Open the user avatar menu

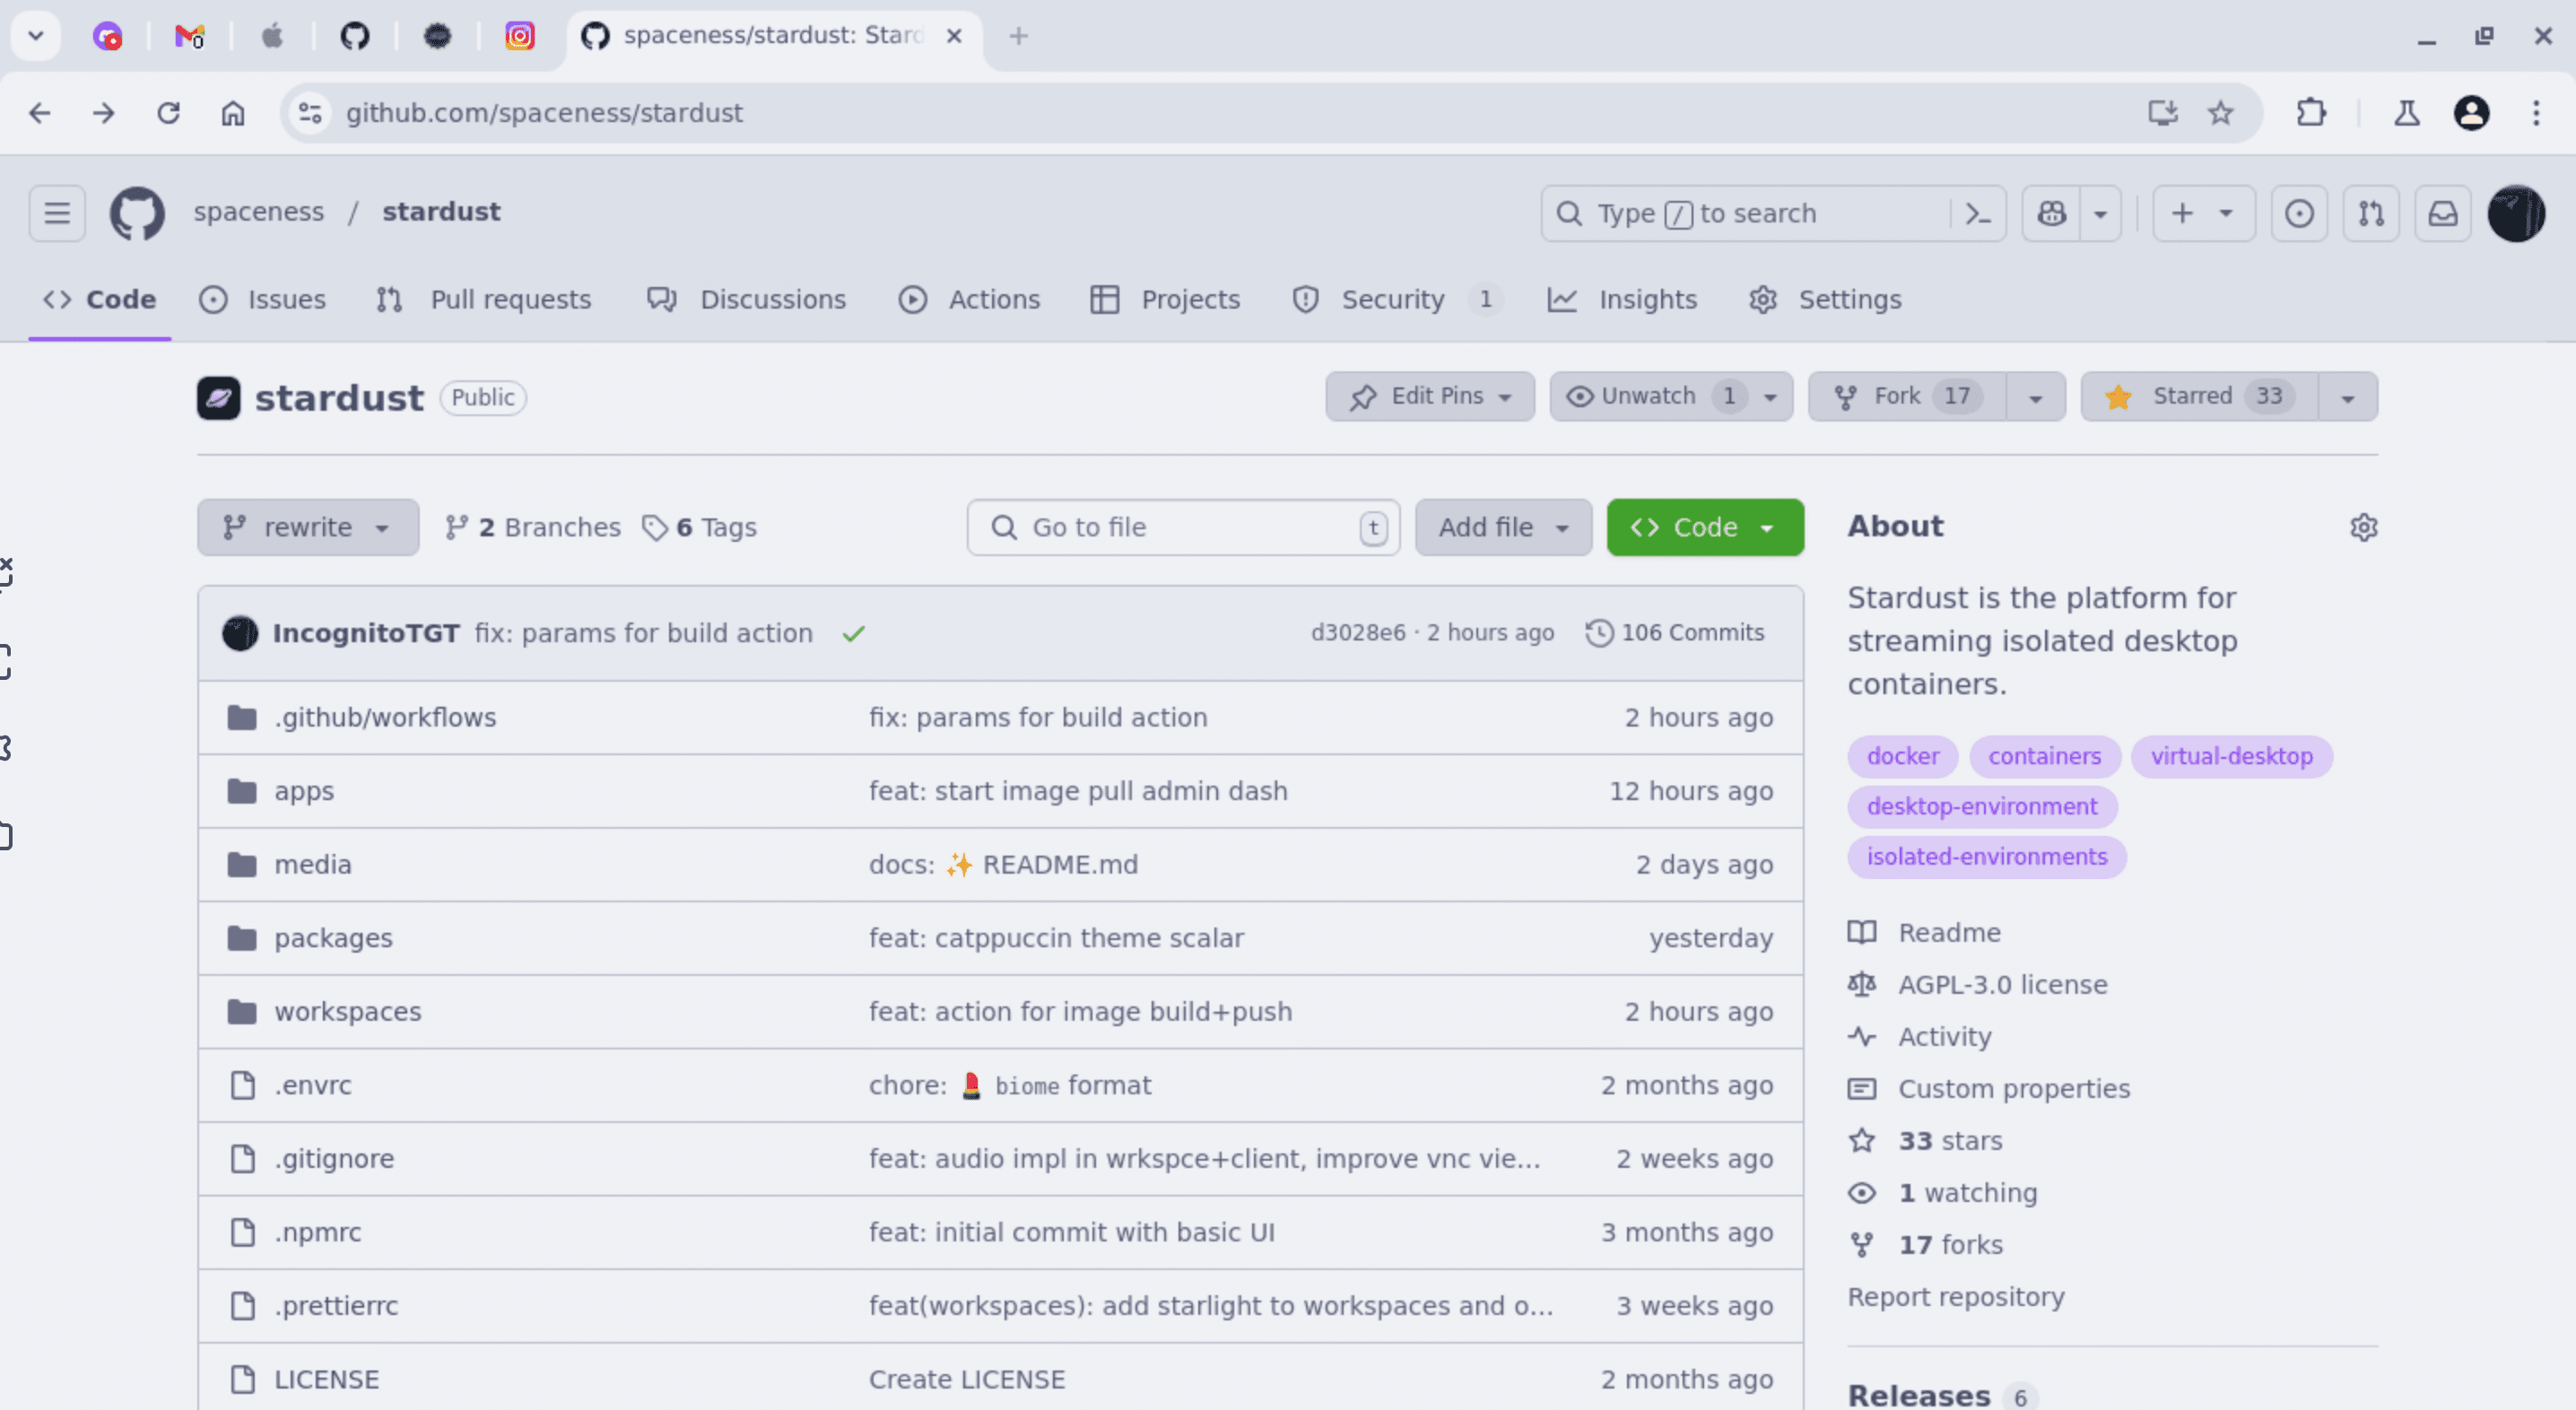click(2515, 213)
